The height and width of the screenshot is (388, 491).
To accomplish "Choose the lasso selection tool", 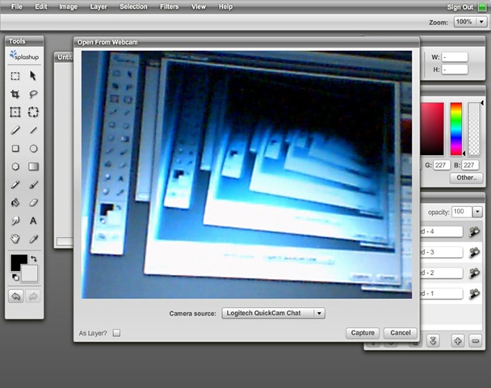I will tap(34, 94).
